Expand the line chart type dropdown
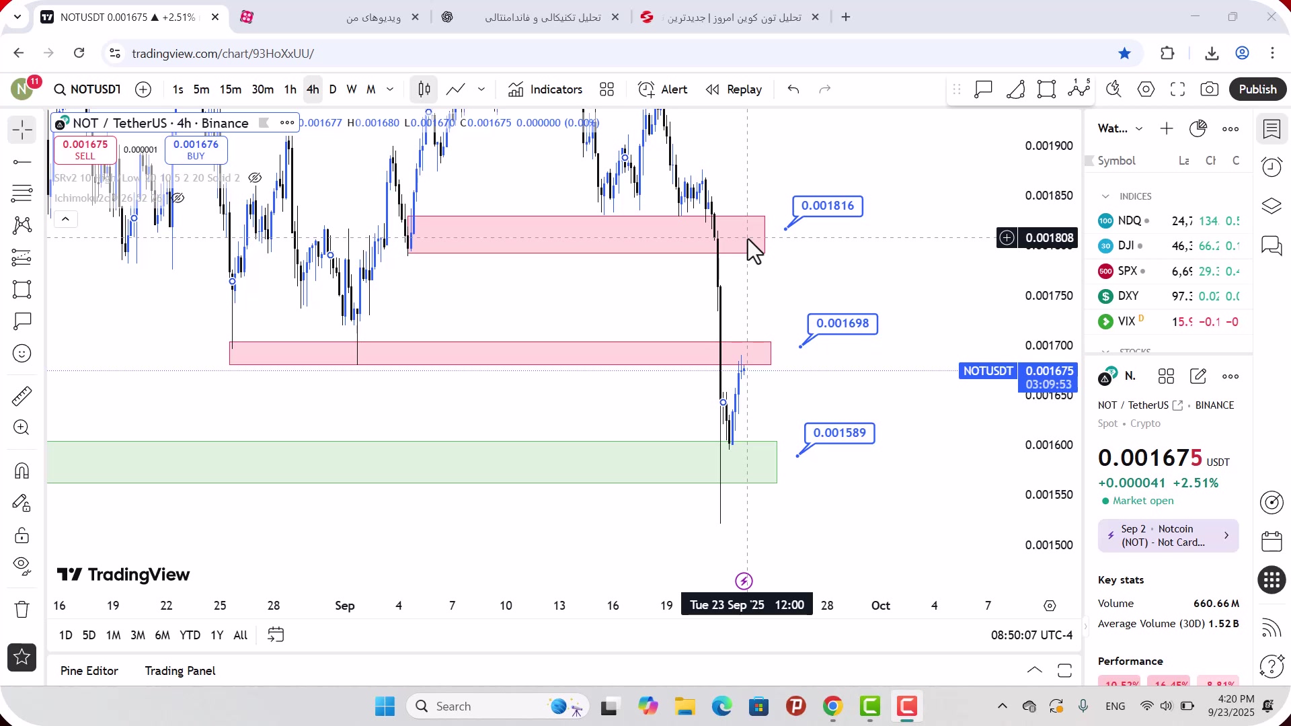The image size is (1291, 726). click(481, 89)
